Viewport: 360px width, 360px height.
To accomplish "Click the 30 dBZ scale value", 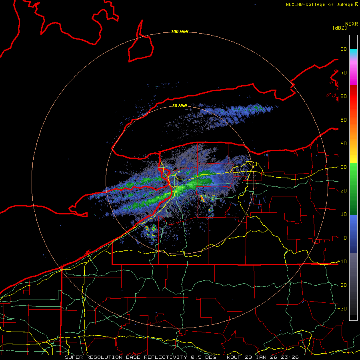I will (344, 167).
